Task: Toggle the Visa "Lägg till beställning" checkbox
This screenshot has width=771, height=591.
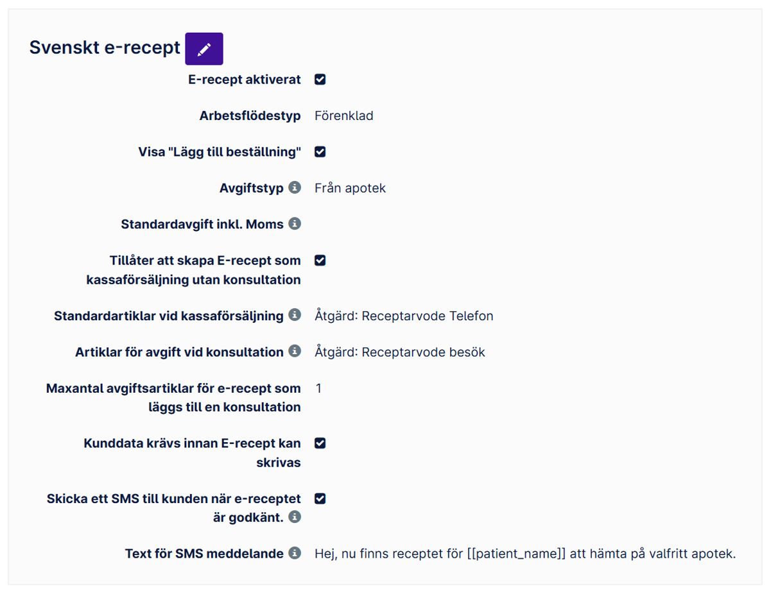Action: click(x=320, y=152)
